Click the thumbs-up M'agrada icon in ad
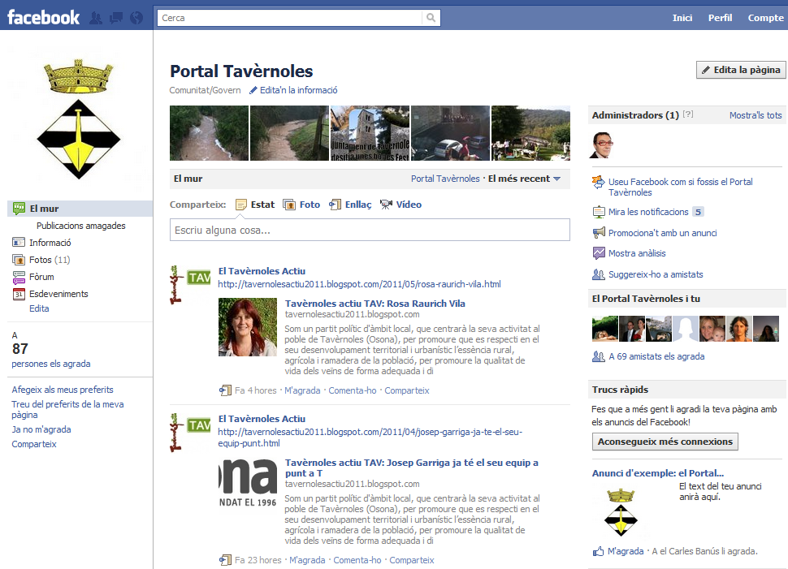Screen dimensions: 788x569 (x=598, y=551)
